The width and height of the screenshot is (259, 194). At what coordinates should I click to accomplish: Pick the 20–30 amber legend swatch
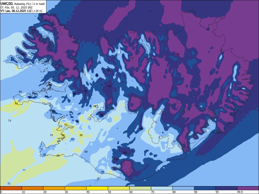click(54, 188)
